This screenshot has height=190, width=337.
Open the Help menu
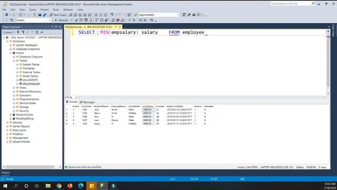(x=80, y=9)
